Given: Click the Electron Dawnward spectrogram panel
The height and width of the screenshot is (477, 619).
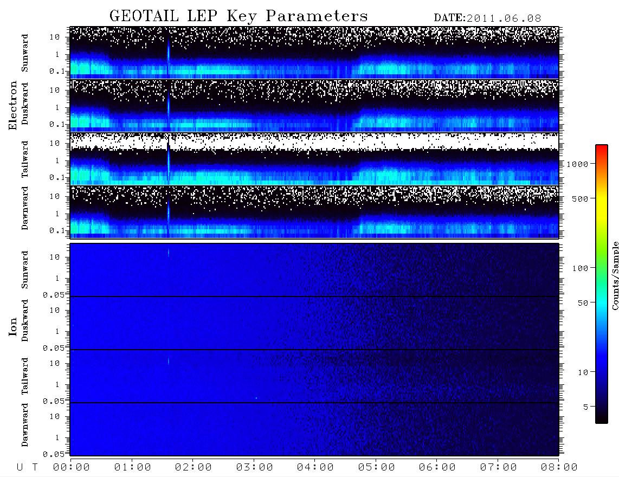Looking at the screenshot, I should tap(314, 212).
